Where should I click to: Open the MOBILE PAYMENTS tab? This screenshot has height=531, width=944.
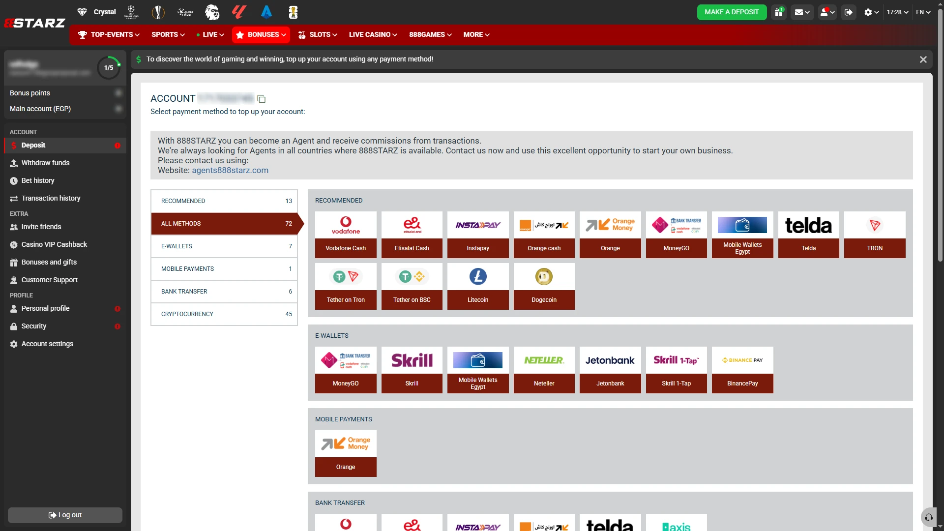pyautogui.click(x=224, y=269)
